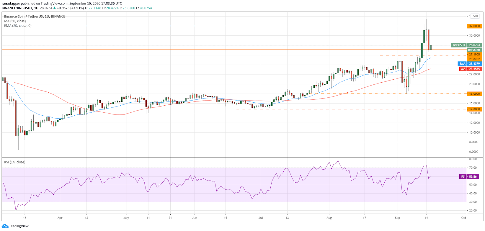The image size is (485, 231).
Task: Click the TradingView text at bottom left
Action: 19,226
